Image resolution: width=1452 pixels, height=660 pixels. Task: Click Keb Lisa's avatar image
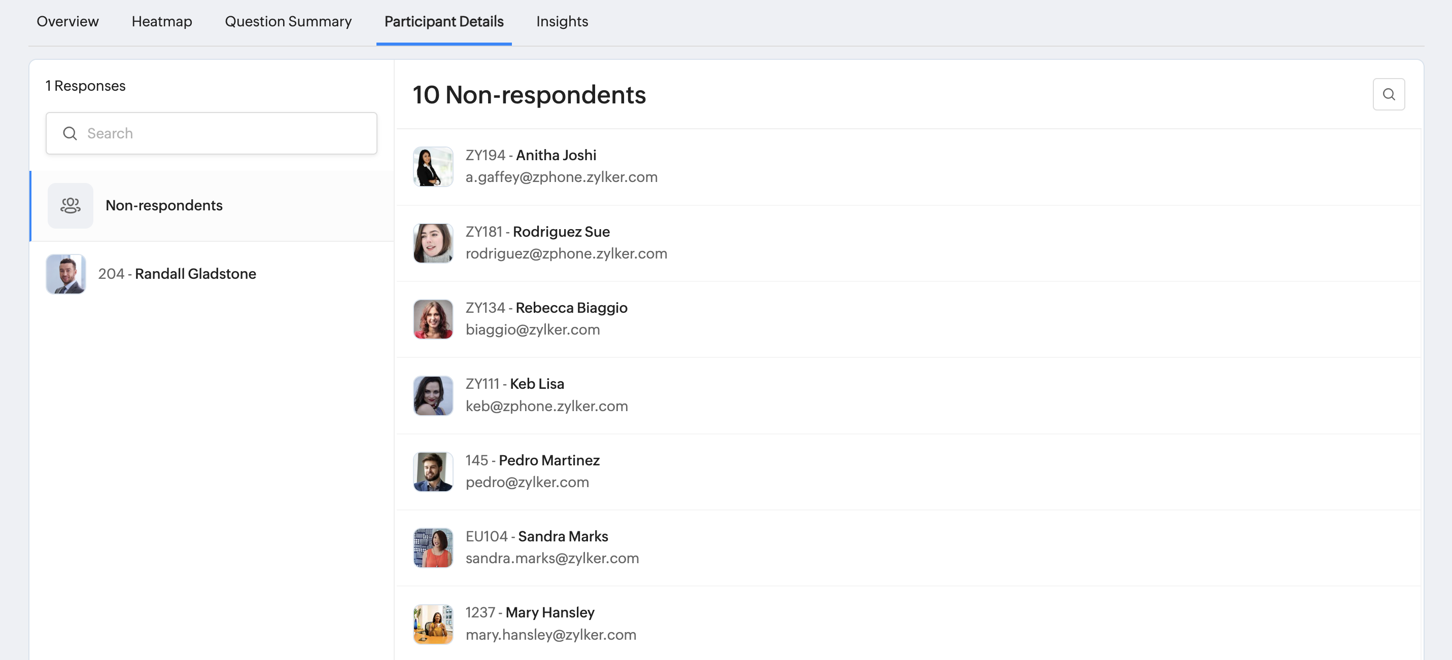coord(433,395)
